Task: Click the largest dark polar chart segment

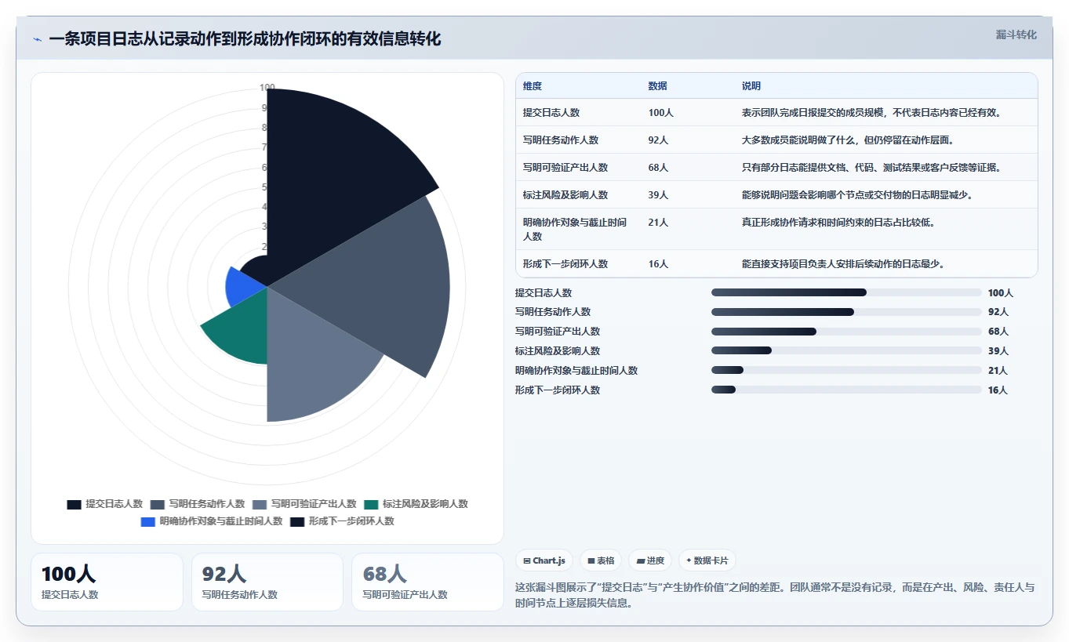Action: [x=329, y=180]
